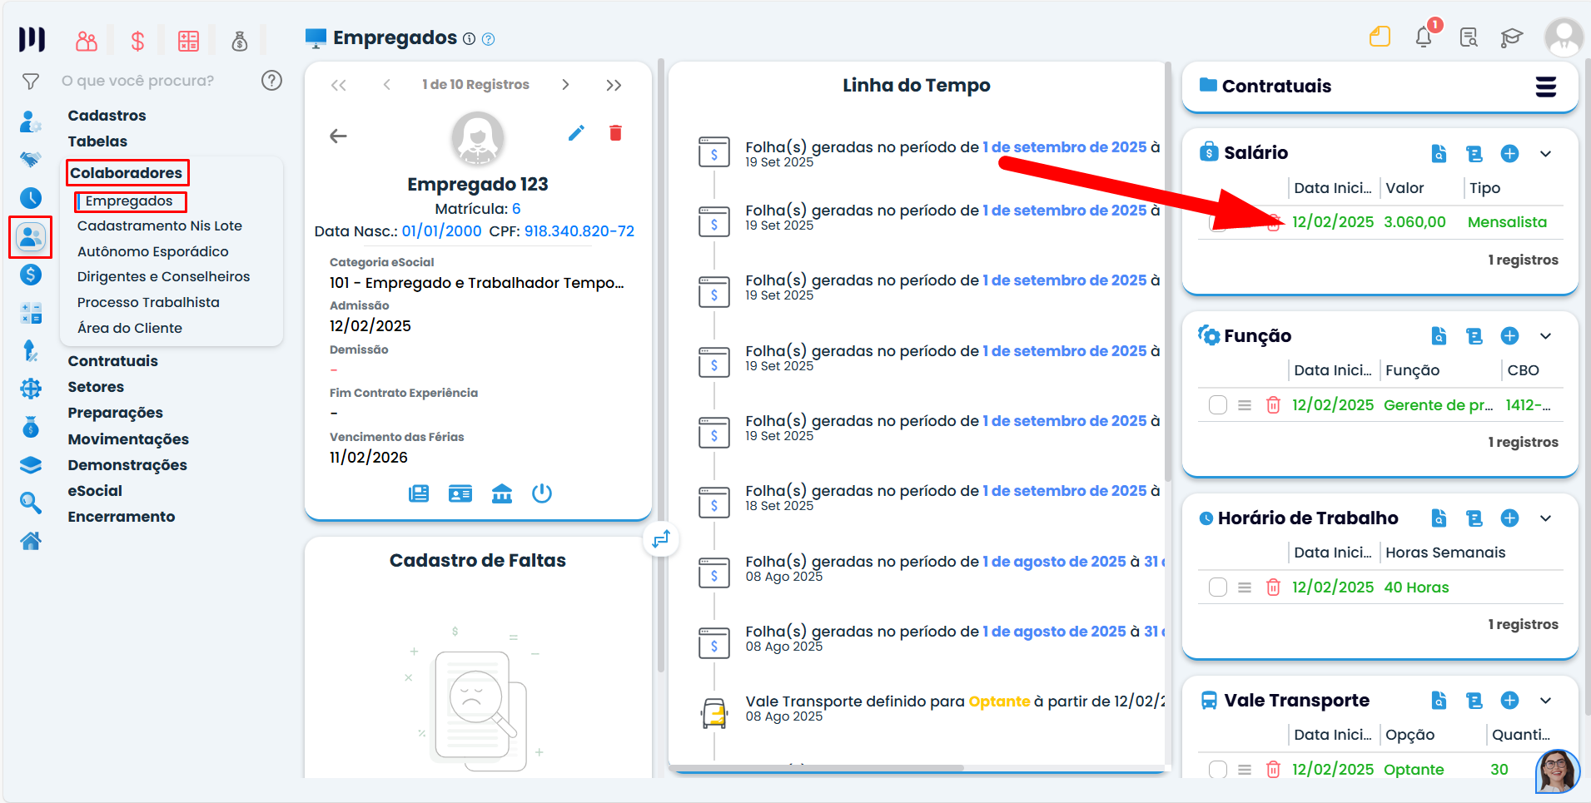Open the money bag module in top bar
The height and width of the screenshot is (803, 1591).
pyautogui.click(x=240, y=41)
